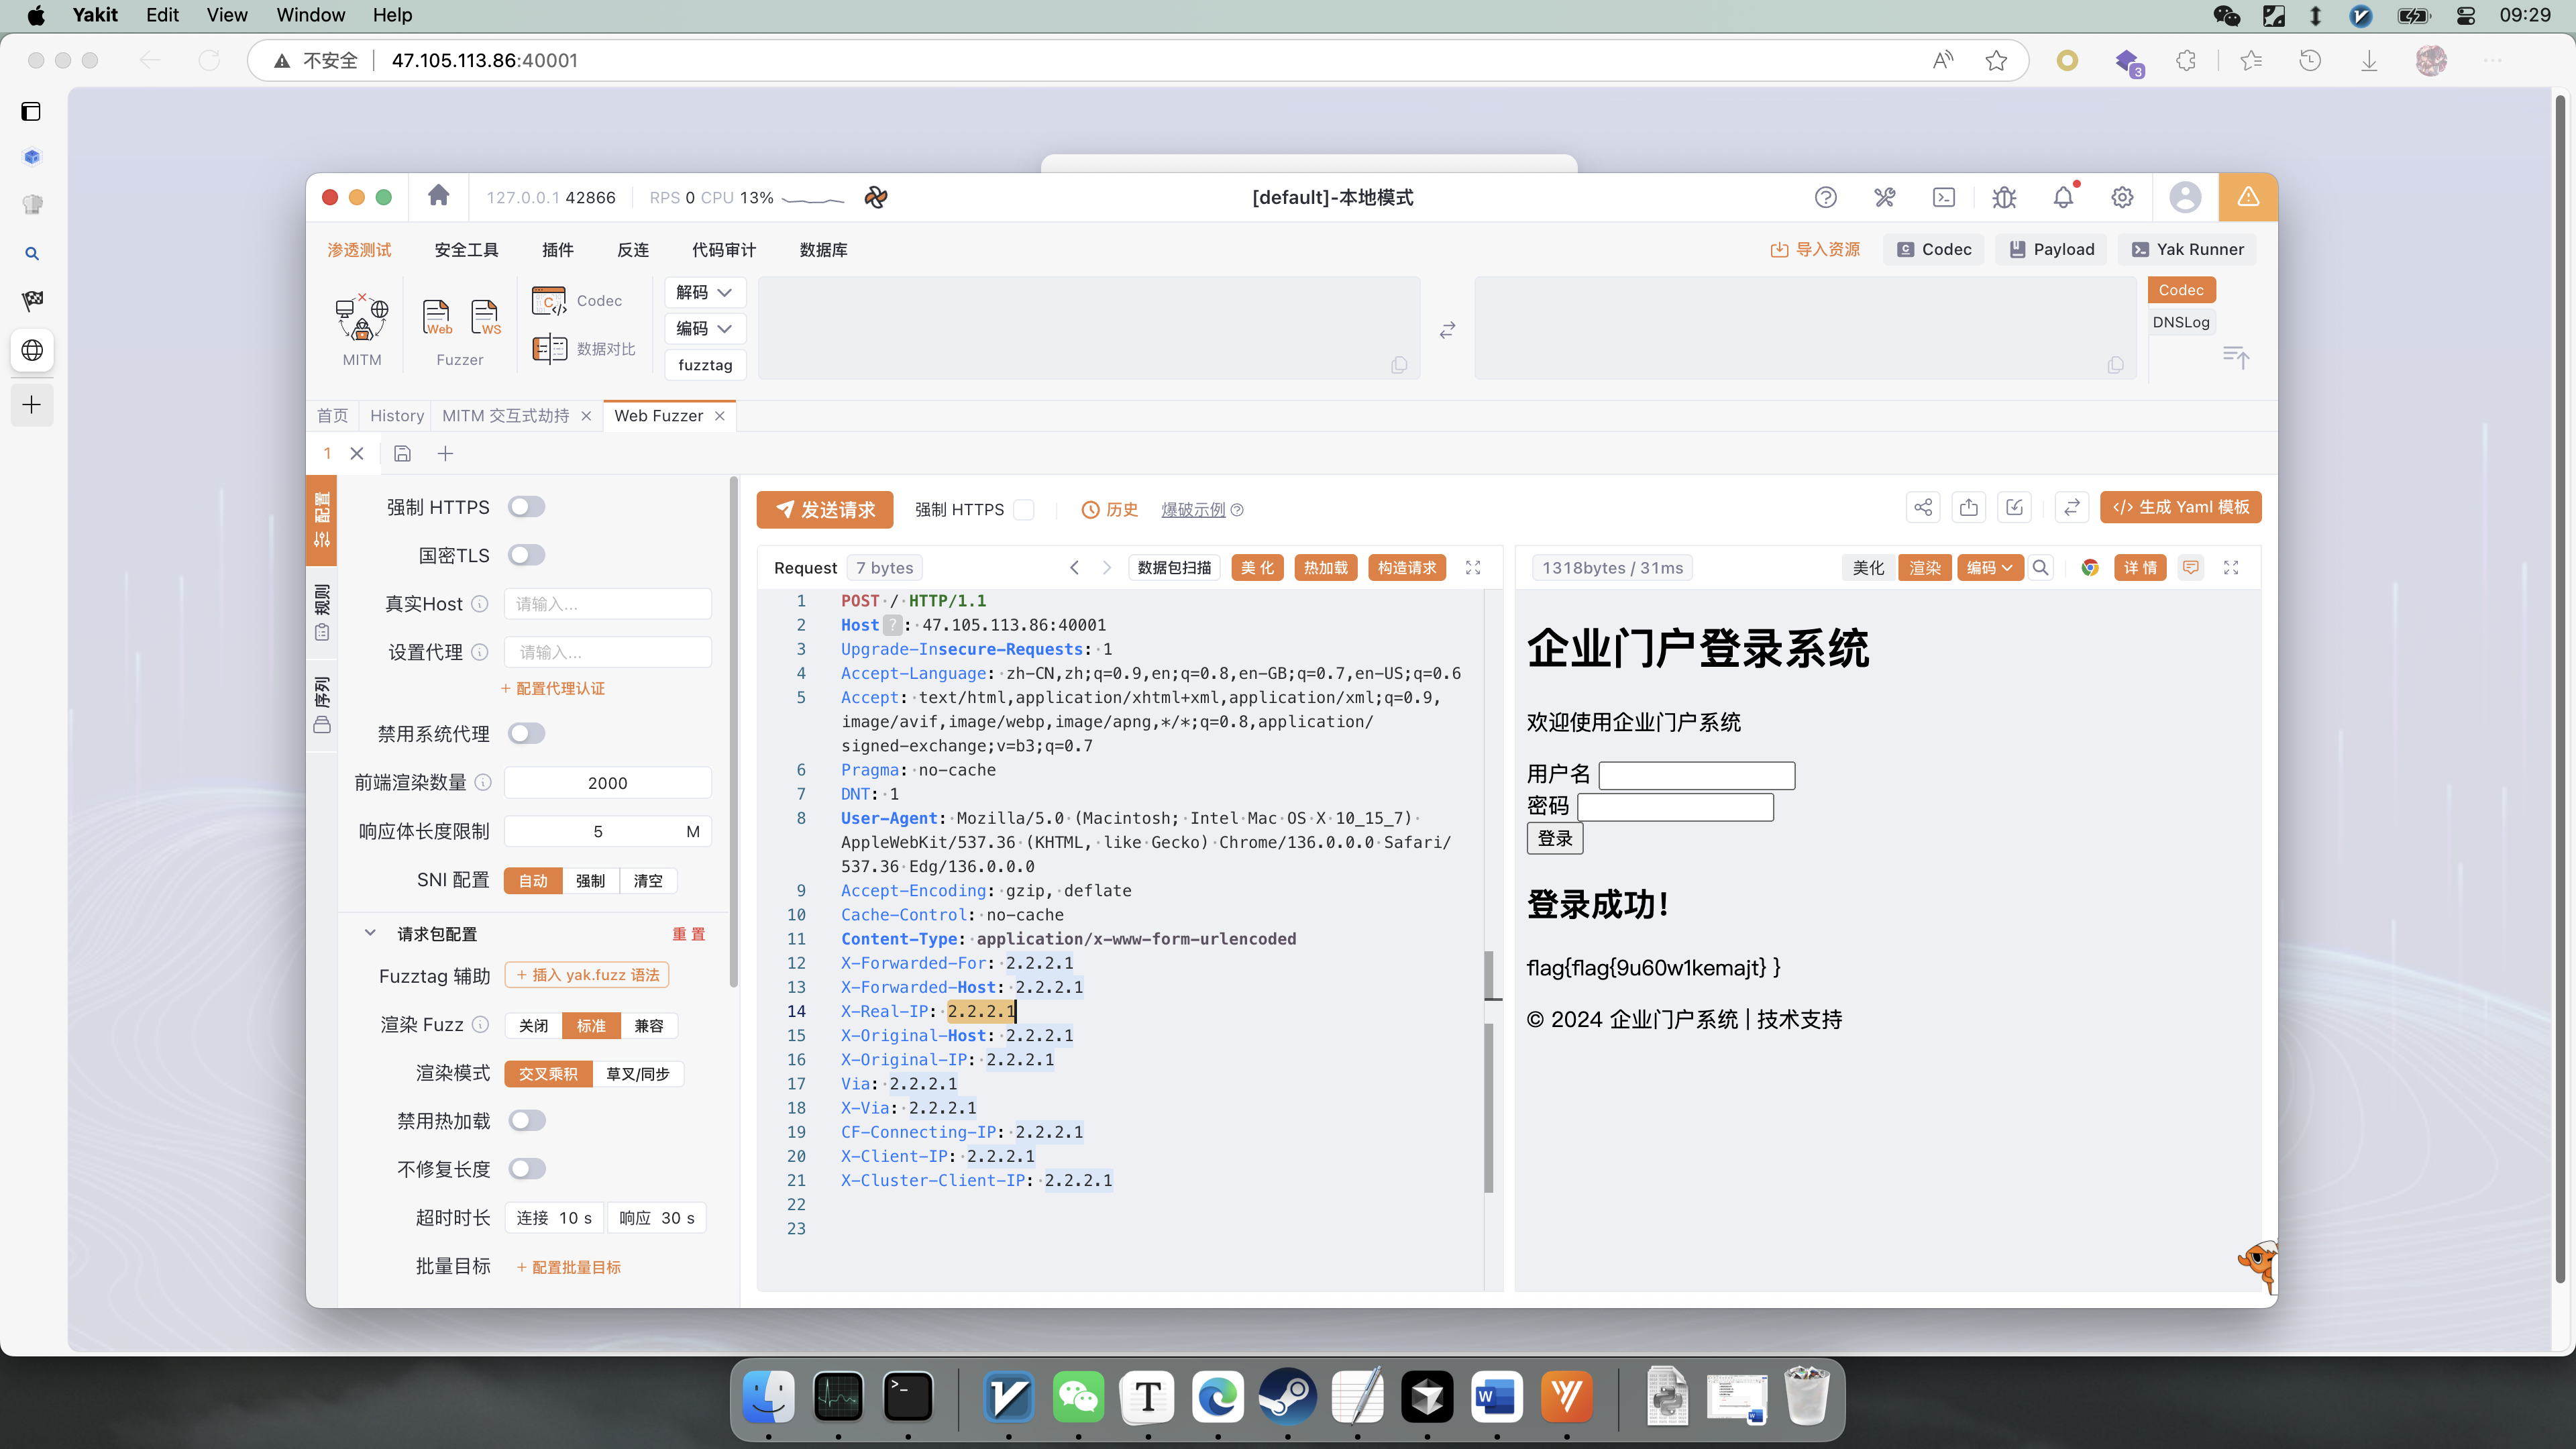Viewport: 2576px width, 1449px height.
Task: Collapse the codec toolbar ribbon
Action: tap(2236, 357)
